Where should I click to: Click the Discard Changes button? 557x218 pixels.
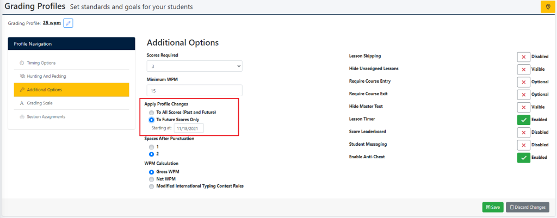tap(527, 207)
